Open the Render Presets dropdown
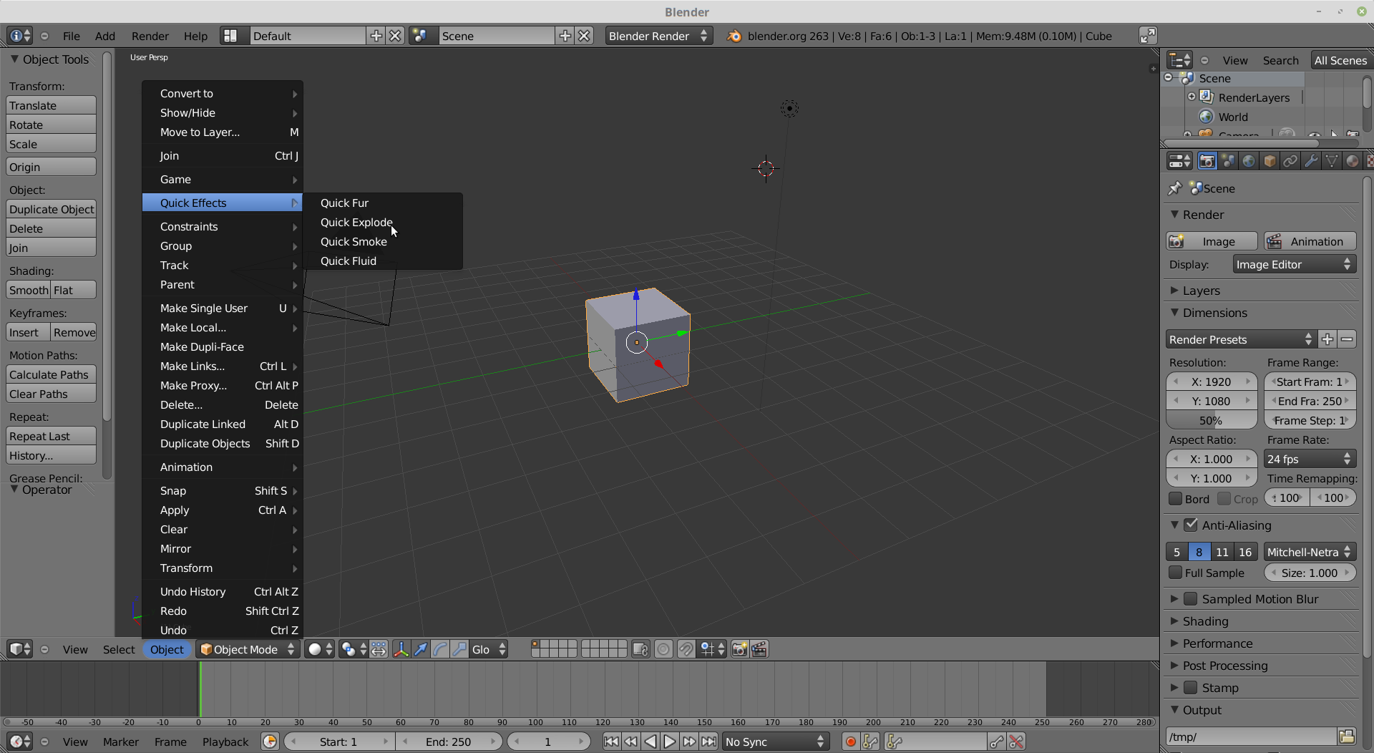The image size is (1374, 753). [1240, 339]
